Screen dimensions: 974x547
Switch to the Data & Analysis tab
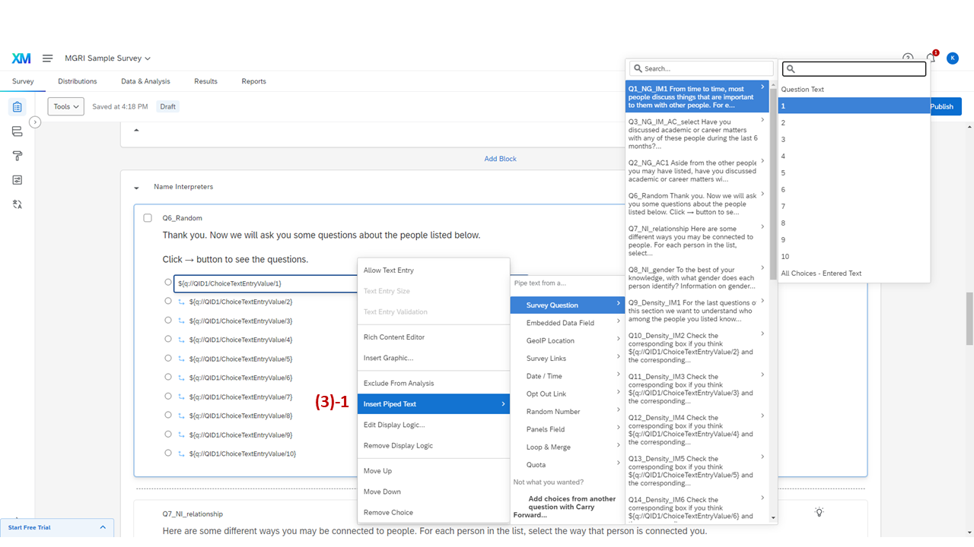pyautogui.click(x=145, y=81)
